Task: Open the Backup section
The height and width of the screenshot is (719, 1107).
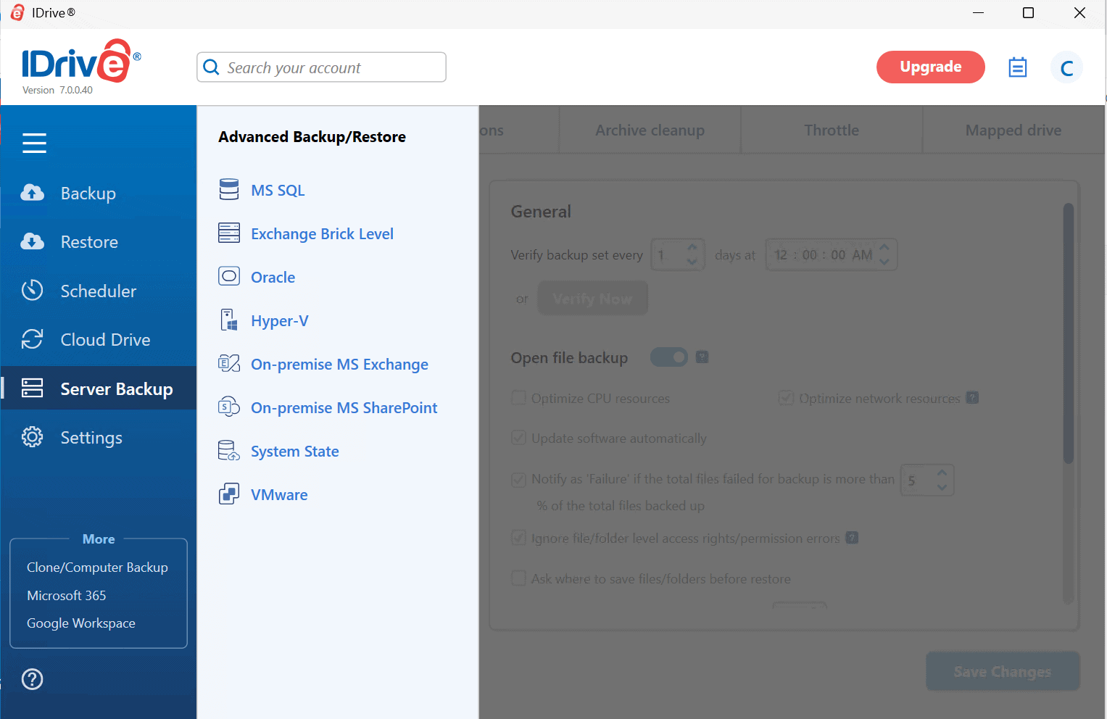Action: click(99, 193)
